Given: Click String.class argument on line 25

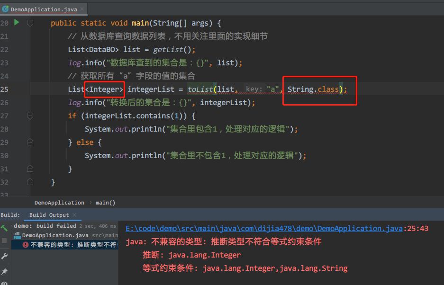Looking at the screenshot, I should pos(313,89).
